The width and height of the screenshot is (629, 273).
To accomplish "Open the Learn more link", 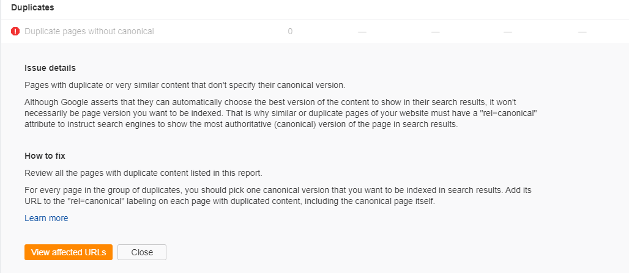I will [47, 218].
